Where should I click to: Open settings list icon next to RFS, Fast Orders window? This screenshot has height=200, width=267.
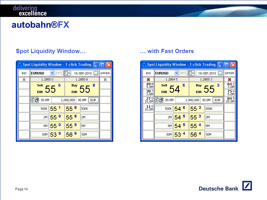(x=191, y=73)
